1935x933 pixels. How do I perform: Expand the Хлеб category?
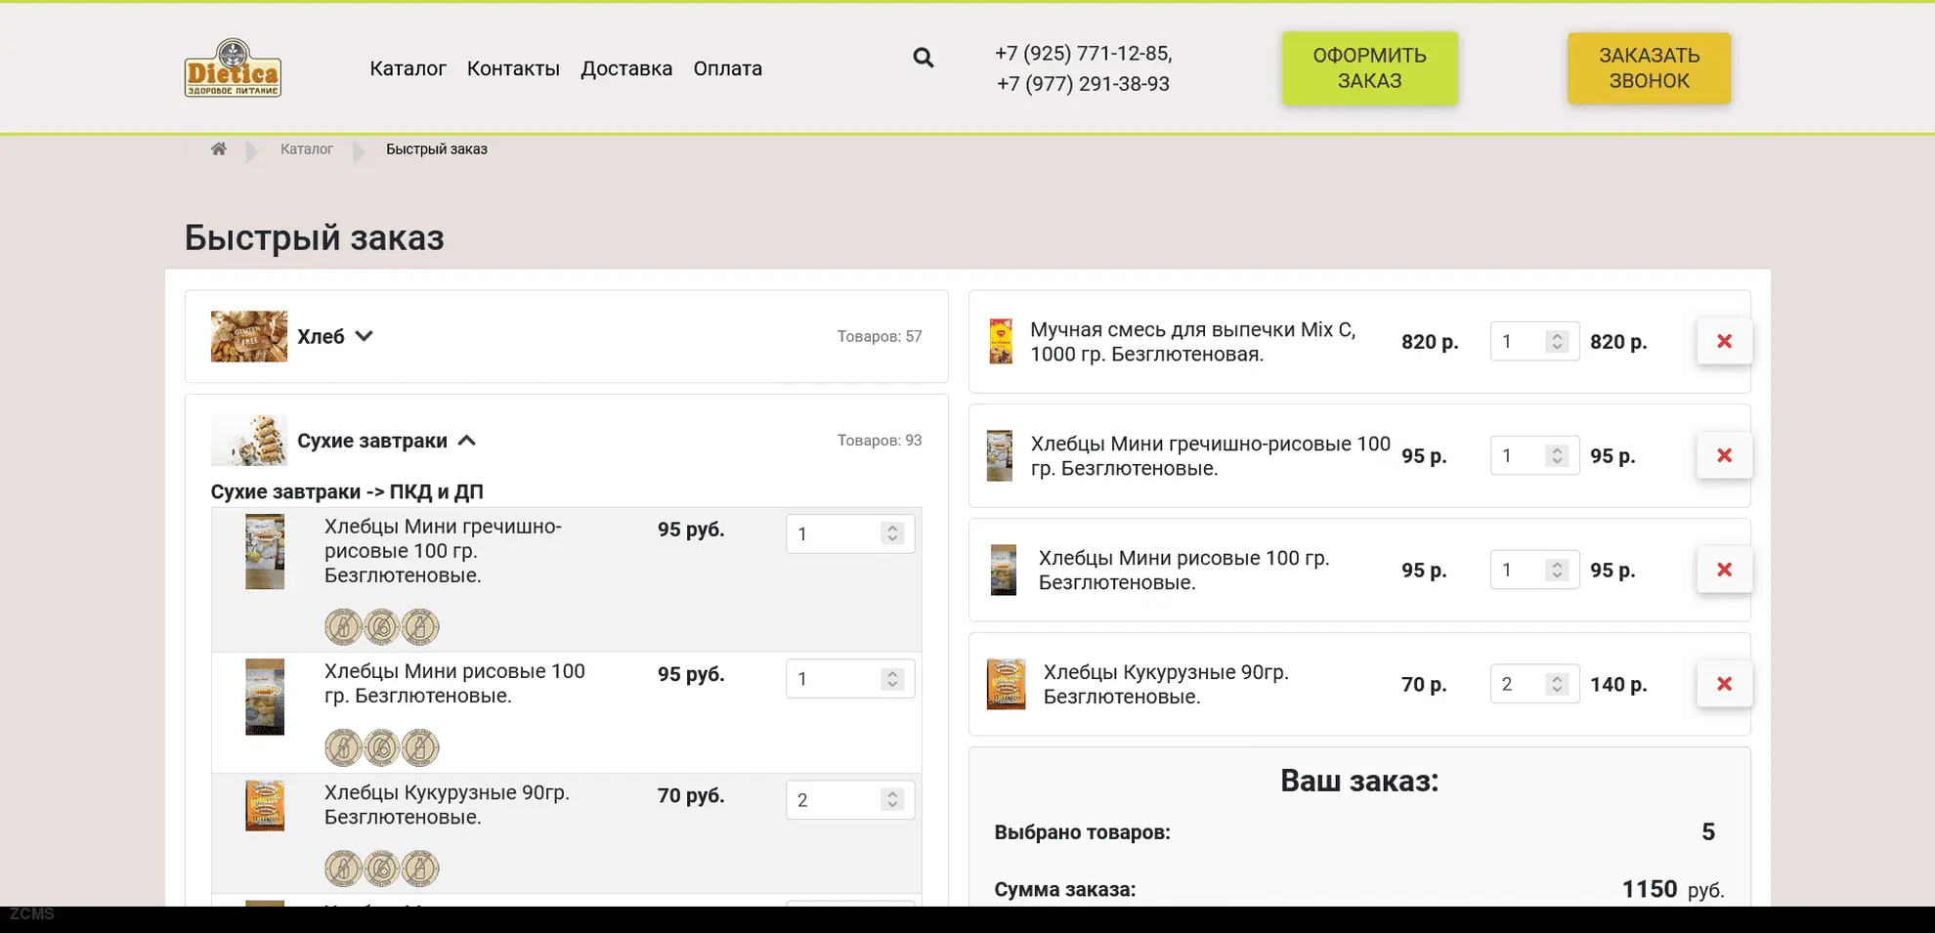click(x=364, y=336)
